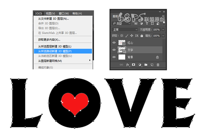The height and width of the screenshot is (133, 200).
Task: Select the layer name 红心
Action: pyautogui.click(x=130, y=43)
